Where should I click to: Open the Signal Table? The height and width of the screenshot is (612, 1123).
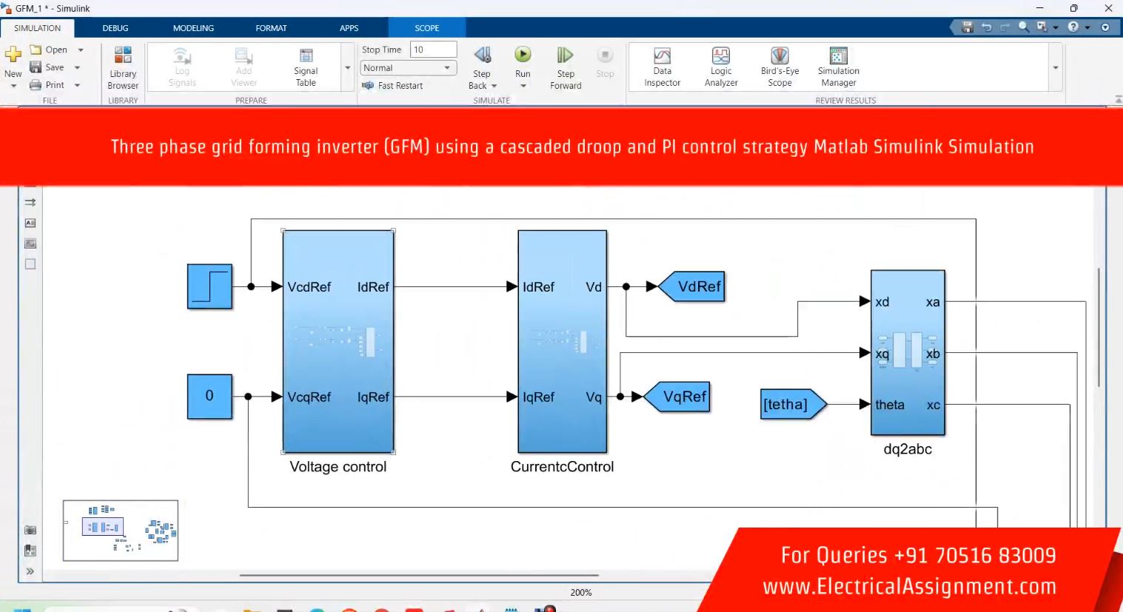[x=306, y=67]
